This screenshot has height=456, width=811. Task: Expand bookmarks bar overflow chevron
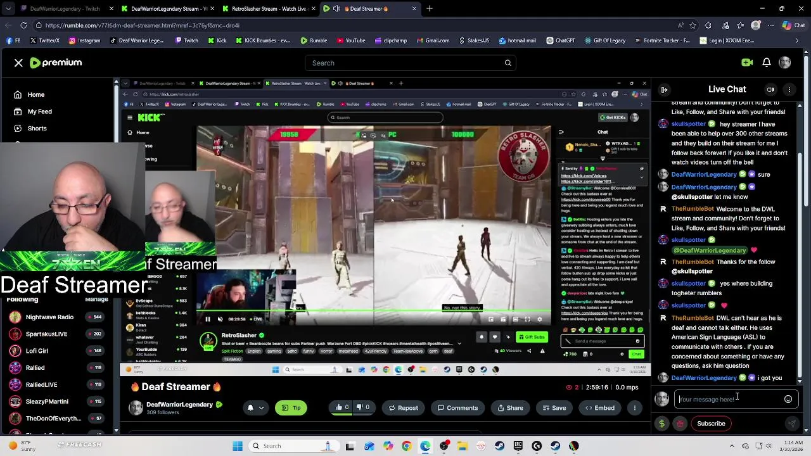point(797,41)
